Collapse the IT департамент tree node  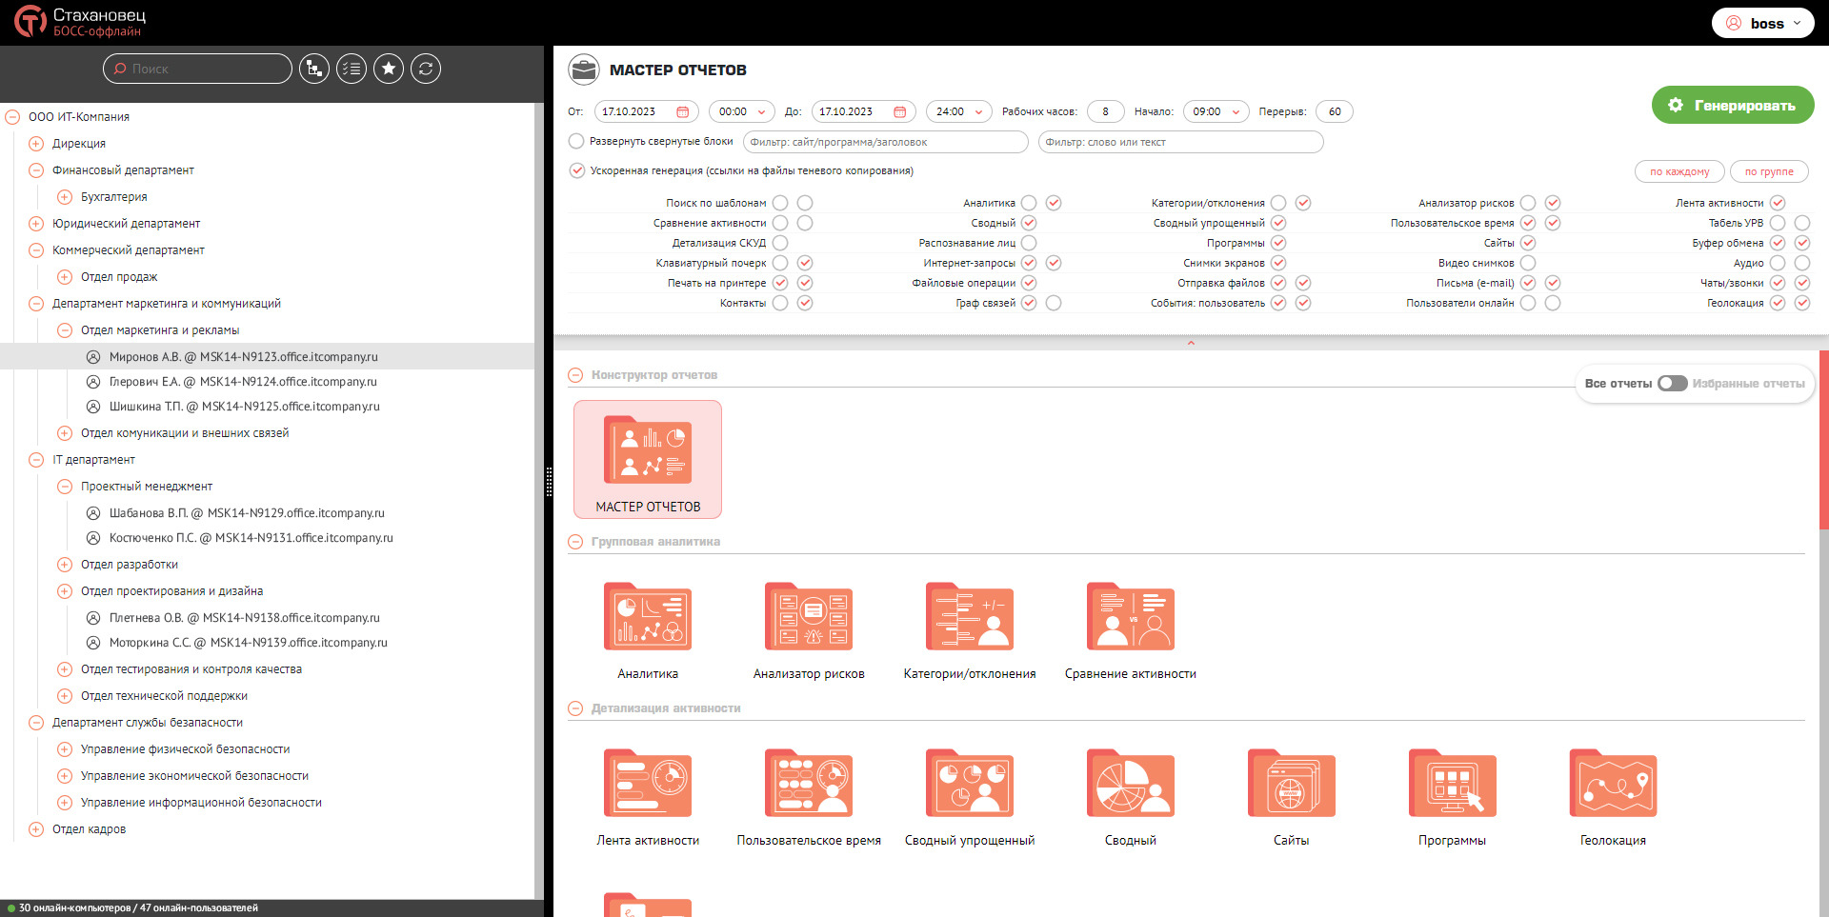(36, 460)
